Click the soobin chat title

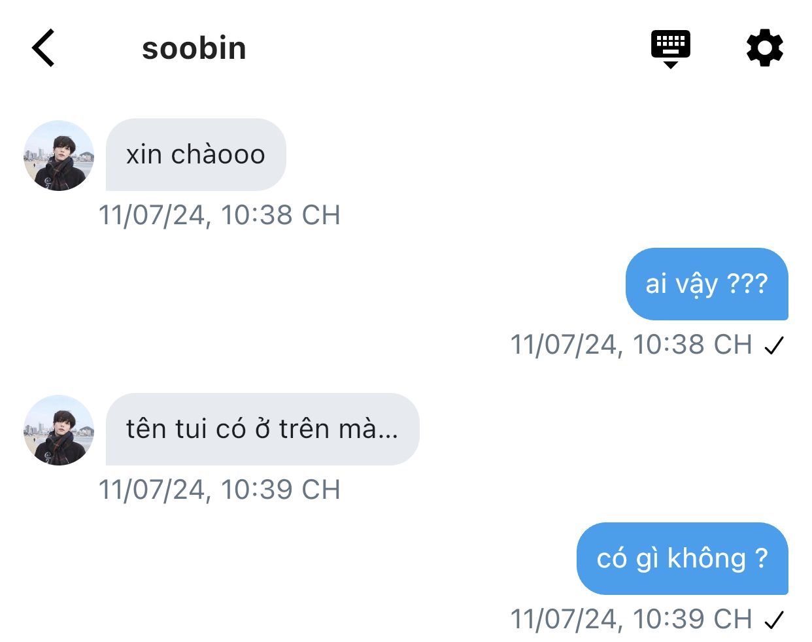point(194,48)
